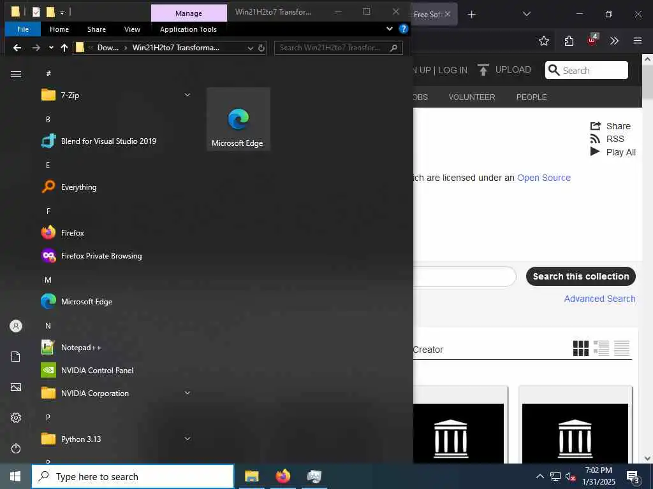Click the taskbar search box

pyautogui.click(x=133, y=476)
